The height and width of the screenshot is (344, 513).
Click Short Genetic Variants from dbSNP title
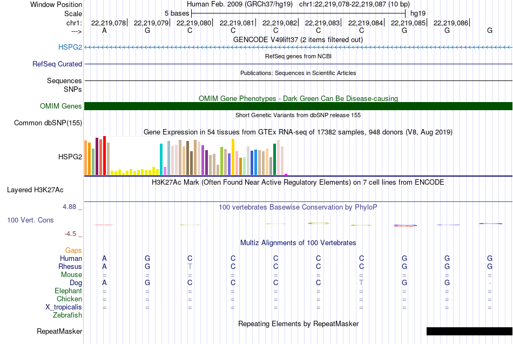click(x=298, y=115)
